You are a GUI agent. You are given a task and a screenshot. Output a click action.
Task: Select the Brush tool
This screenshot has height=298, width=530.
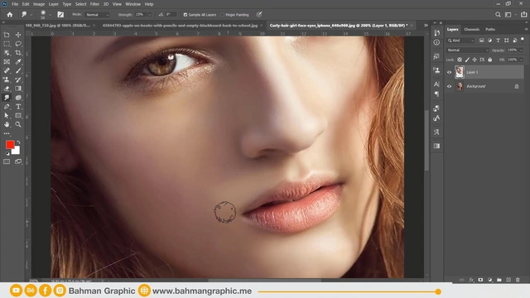[x=18, y=70]
